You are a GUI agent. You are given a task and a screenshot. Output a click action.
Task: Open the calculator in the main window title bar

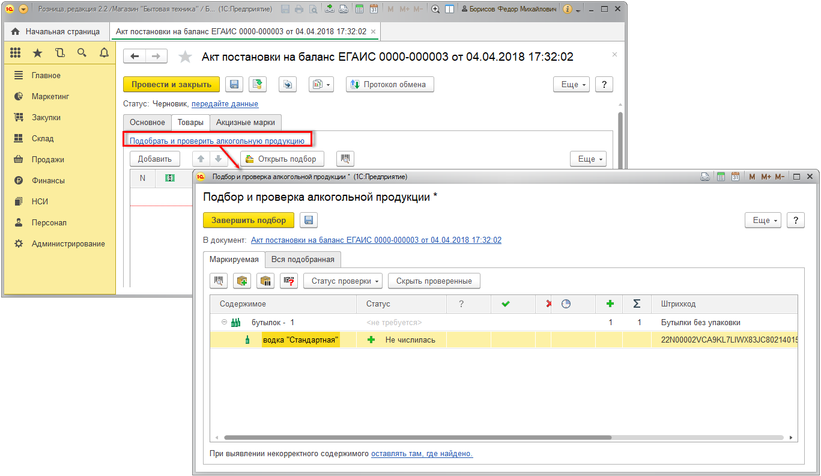point(359,10)
